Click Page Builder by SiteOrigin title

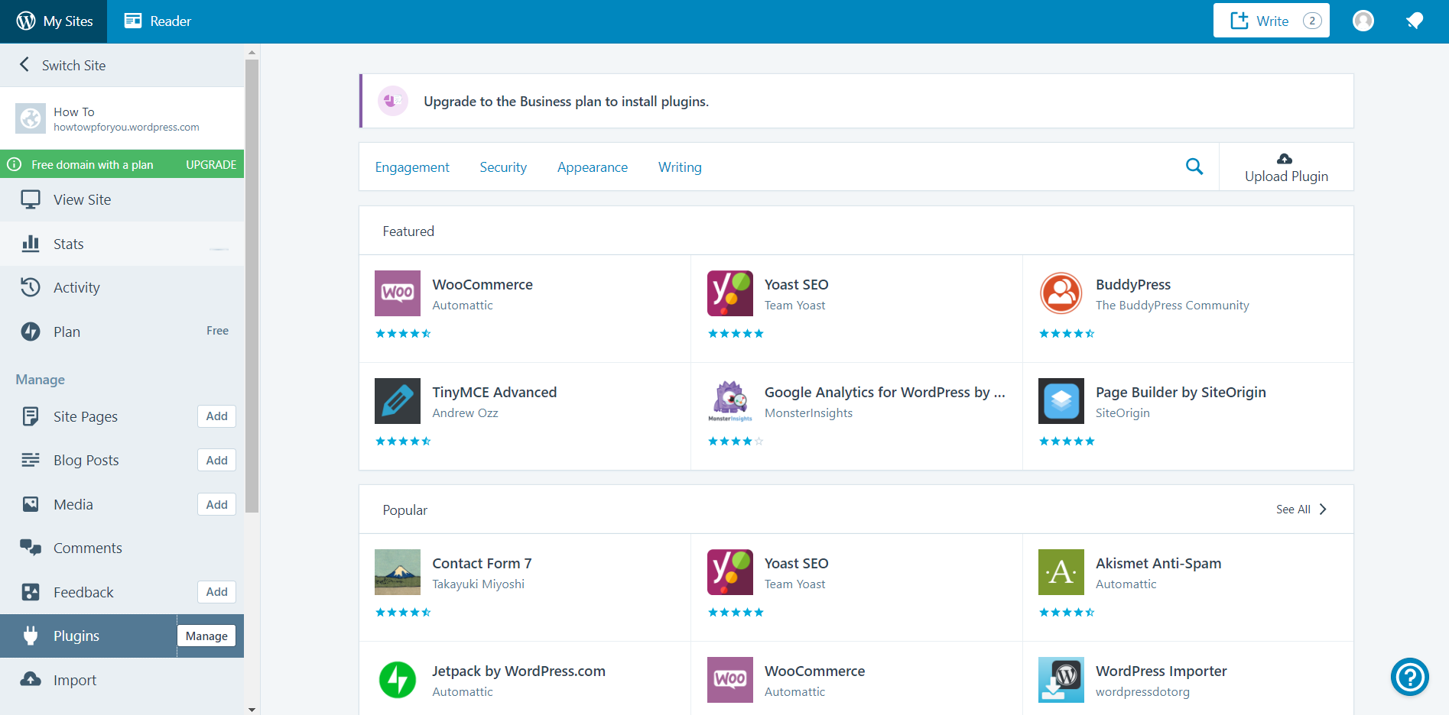pyautogui.click(x=1181, y=392)
